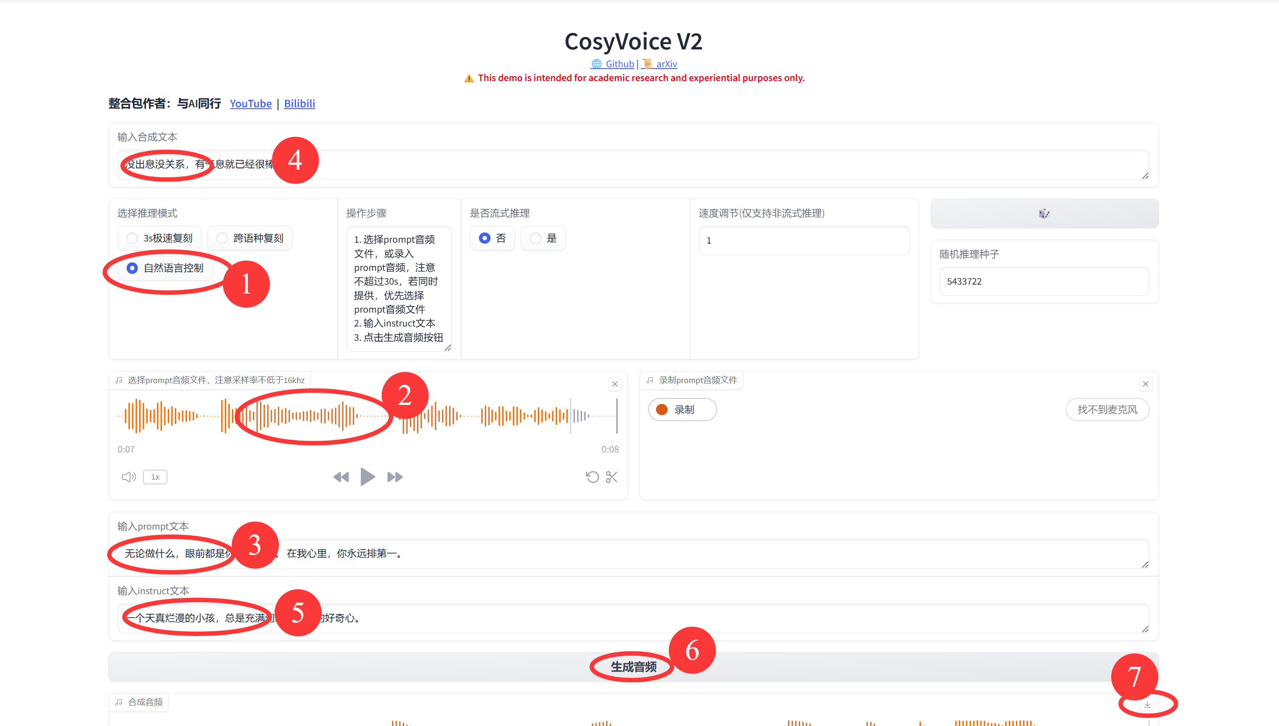Focus the random seed value field
This screenshot has width=1279, height=726.
click(1044, 281)
